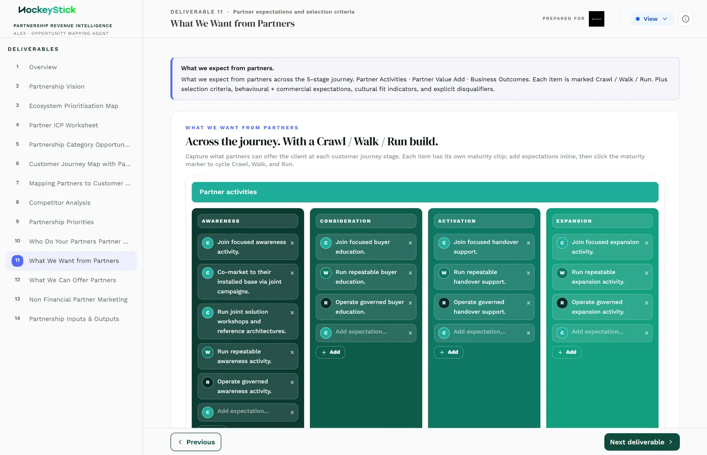Click the Expansion column header

click(x=602, y=221)
